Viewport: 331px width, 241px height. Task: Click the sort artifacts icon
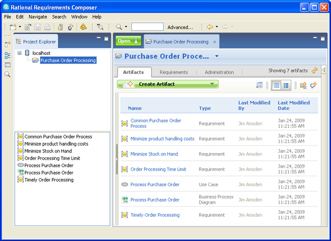[259, 85]
